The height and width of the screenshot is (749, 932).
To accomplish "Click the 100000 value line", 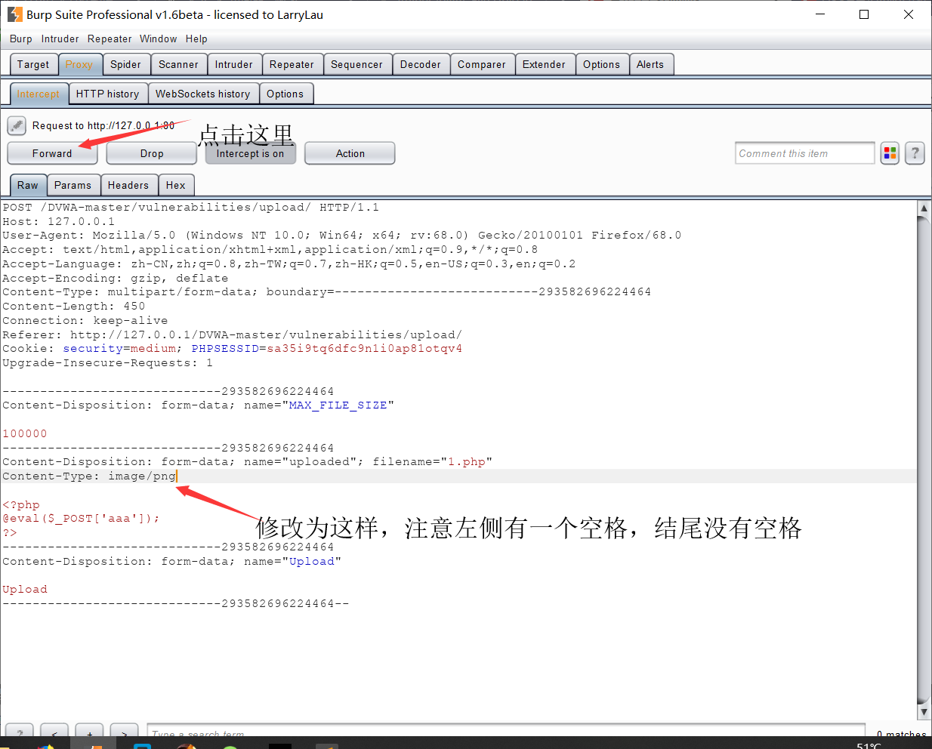I will pos(25,433).
